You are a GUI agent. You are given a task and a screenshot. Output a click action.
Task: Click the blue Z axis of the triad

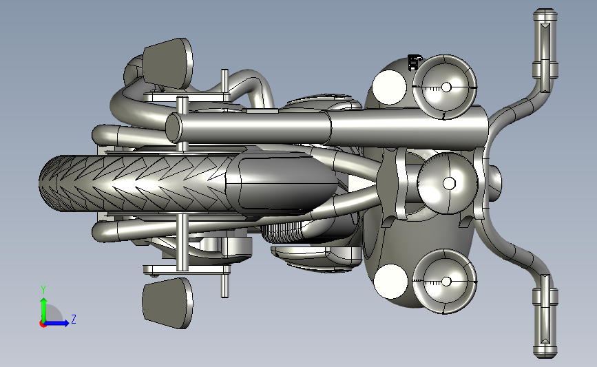(57, 323)
